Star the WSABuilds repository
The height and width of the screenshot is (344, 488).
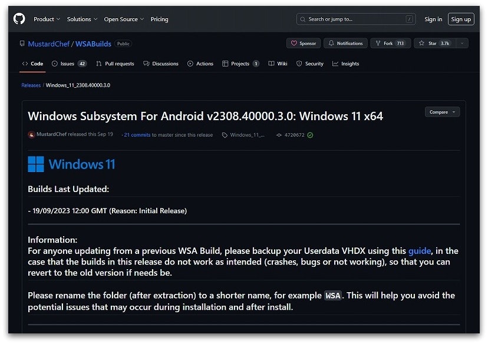click(x=435, y=43)
